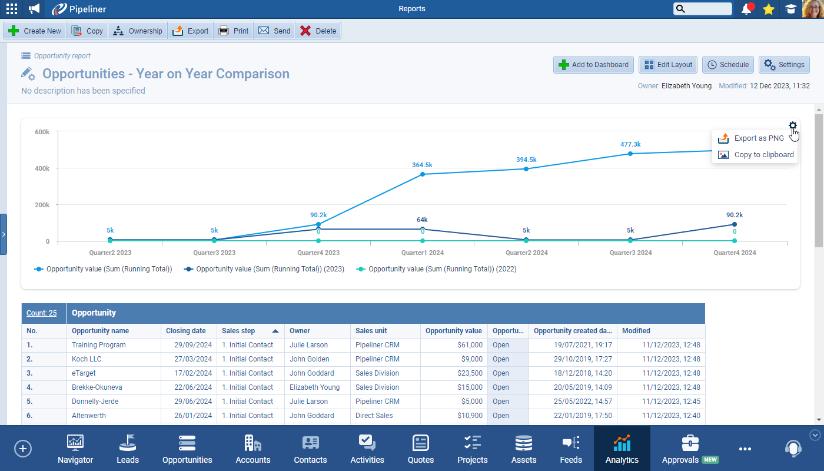This screenshot has width=824, height=471.
Task: Click the favorites star icon
Action: pyautogui.click(x=768, y=9)
